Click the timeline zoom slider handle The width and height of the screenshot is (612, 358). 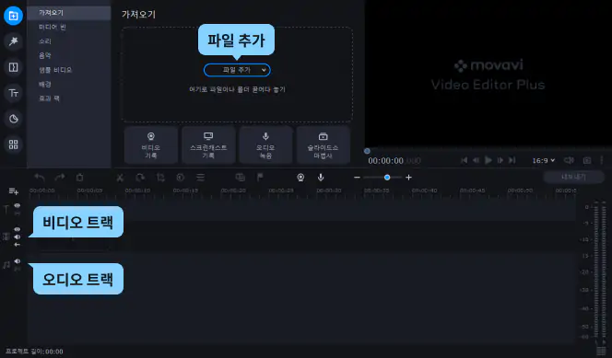point(387,178)
